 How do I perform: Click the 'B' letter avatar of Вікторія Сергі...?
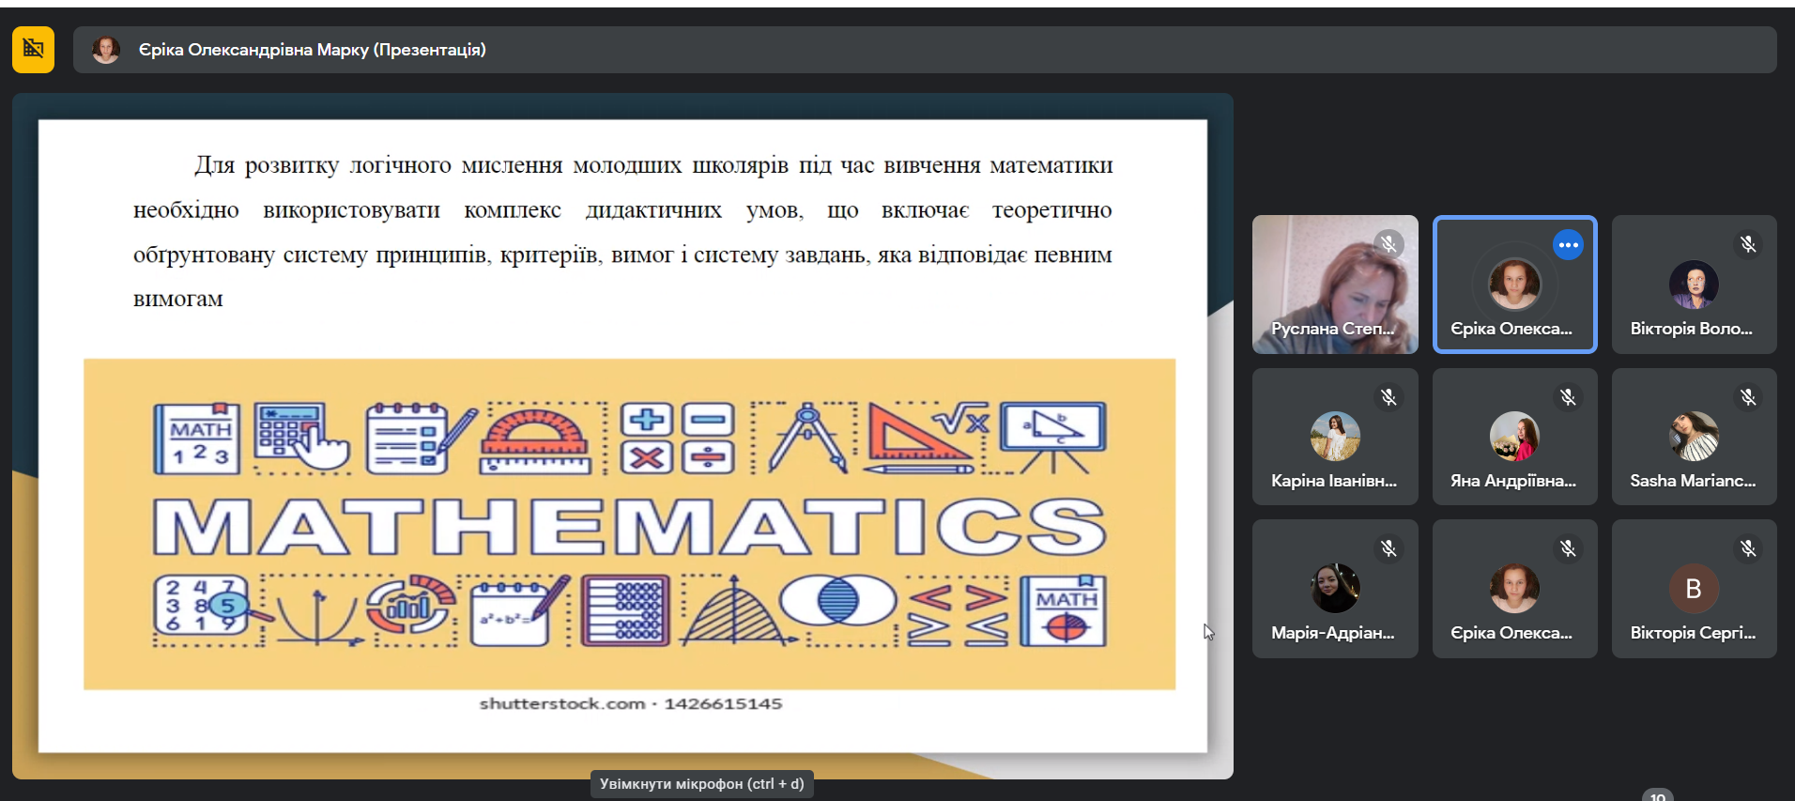(x=1694, y=588)
